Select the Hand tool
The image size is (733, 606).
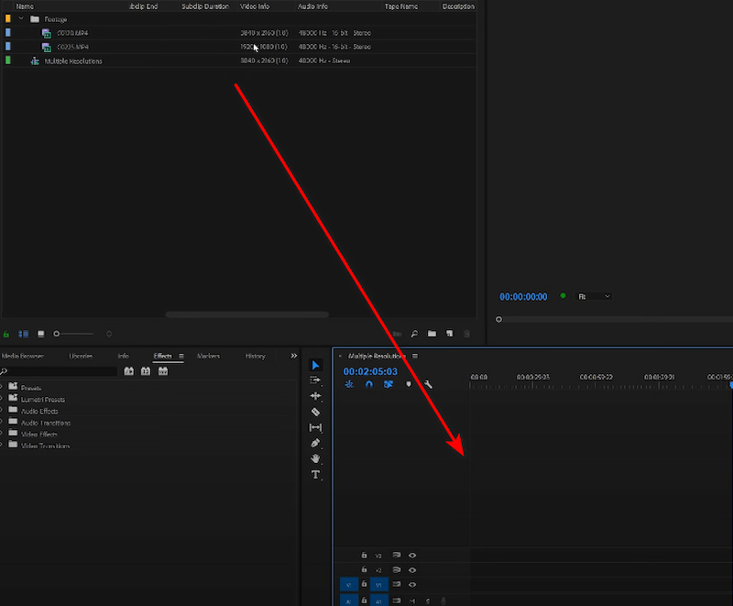point(315,458)
